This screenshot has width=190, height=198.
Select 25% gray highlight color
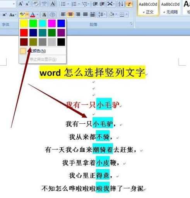pos(52,42)
